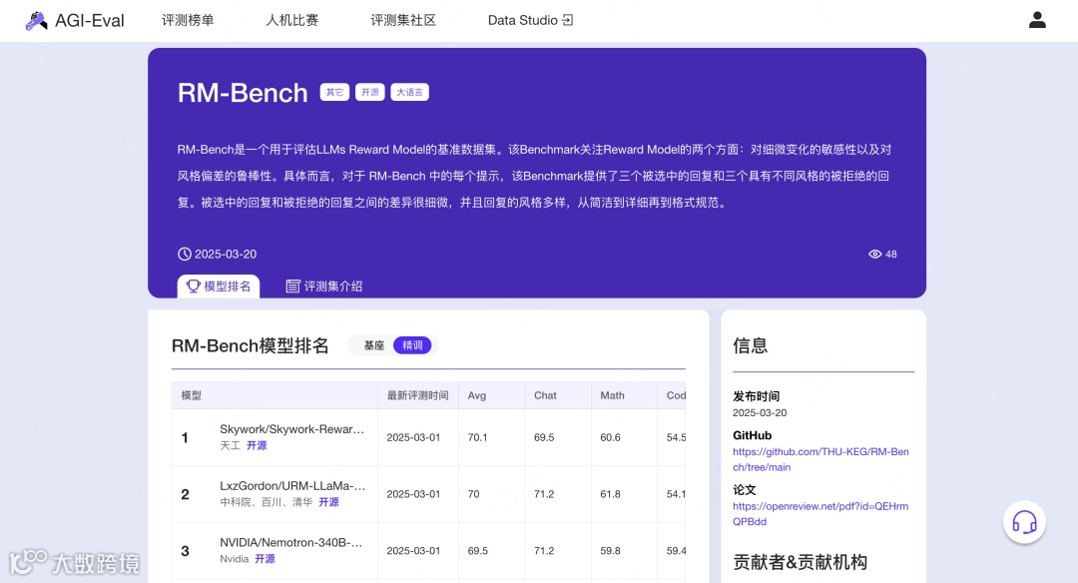Click rank number 2
Screen dimensions: 1078x583
(x=185, y=493)
